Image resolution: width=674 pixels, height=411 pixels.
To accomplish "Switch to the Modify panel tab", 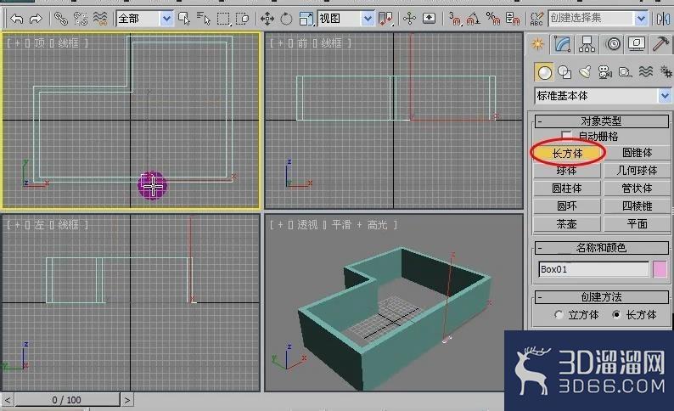I will coord(562,44).
